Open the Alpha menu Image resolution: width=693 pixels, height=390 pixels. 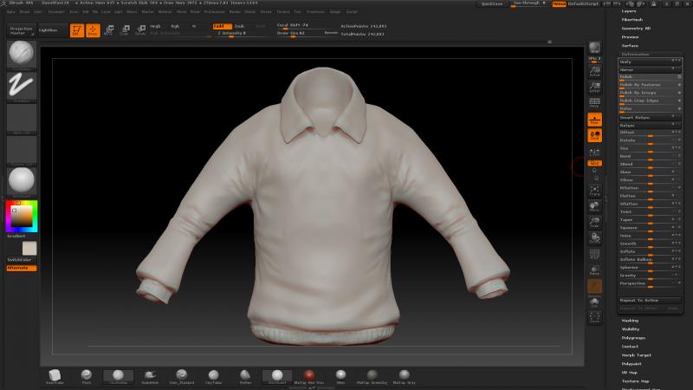11,12
